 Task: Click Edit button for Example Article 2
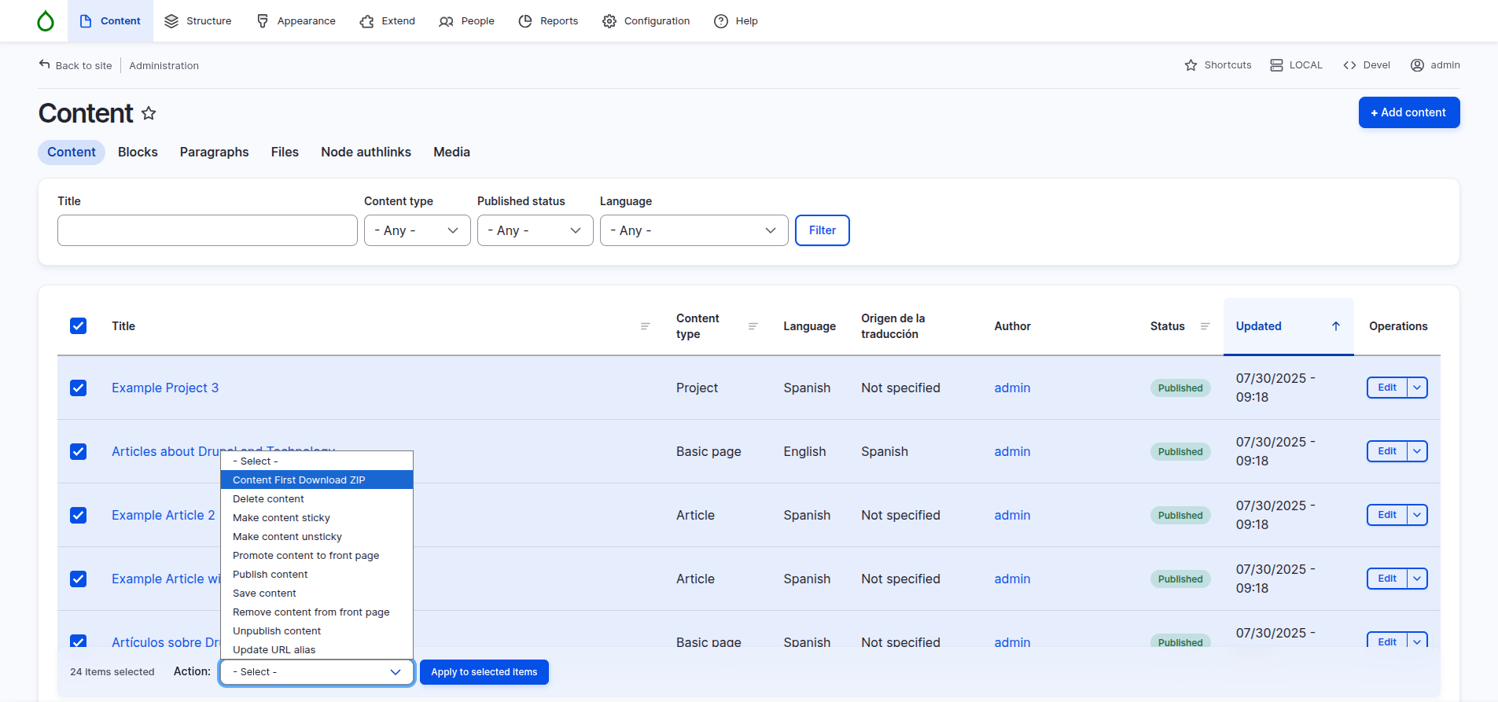(1387, 515)
